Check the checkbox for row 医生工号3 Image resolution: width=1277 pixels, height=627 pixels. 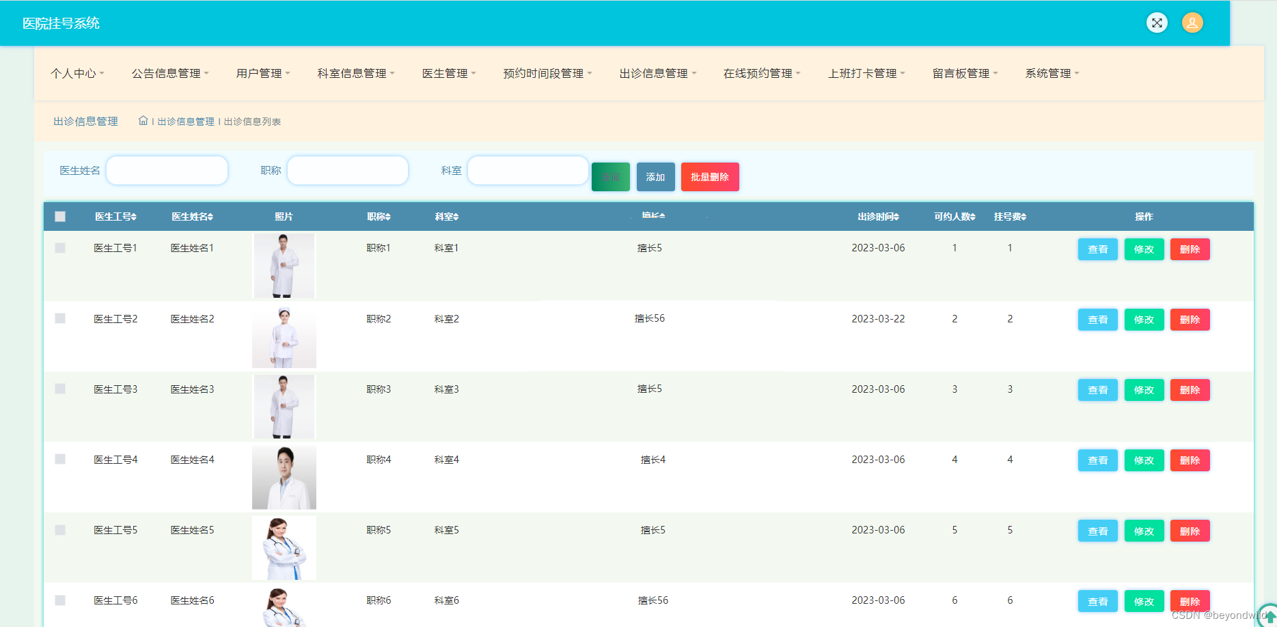59,389
